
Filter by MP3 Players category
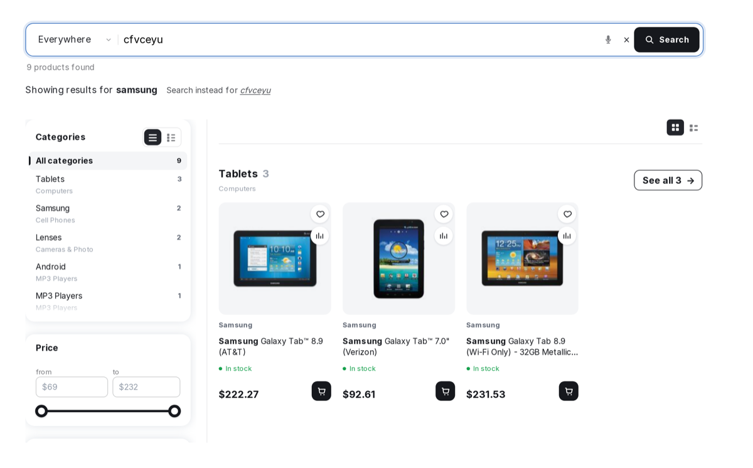tap(108, 301)
